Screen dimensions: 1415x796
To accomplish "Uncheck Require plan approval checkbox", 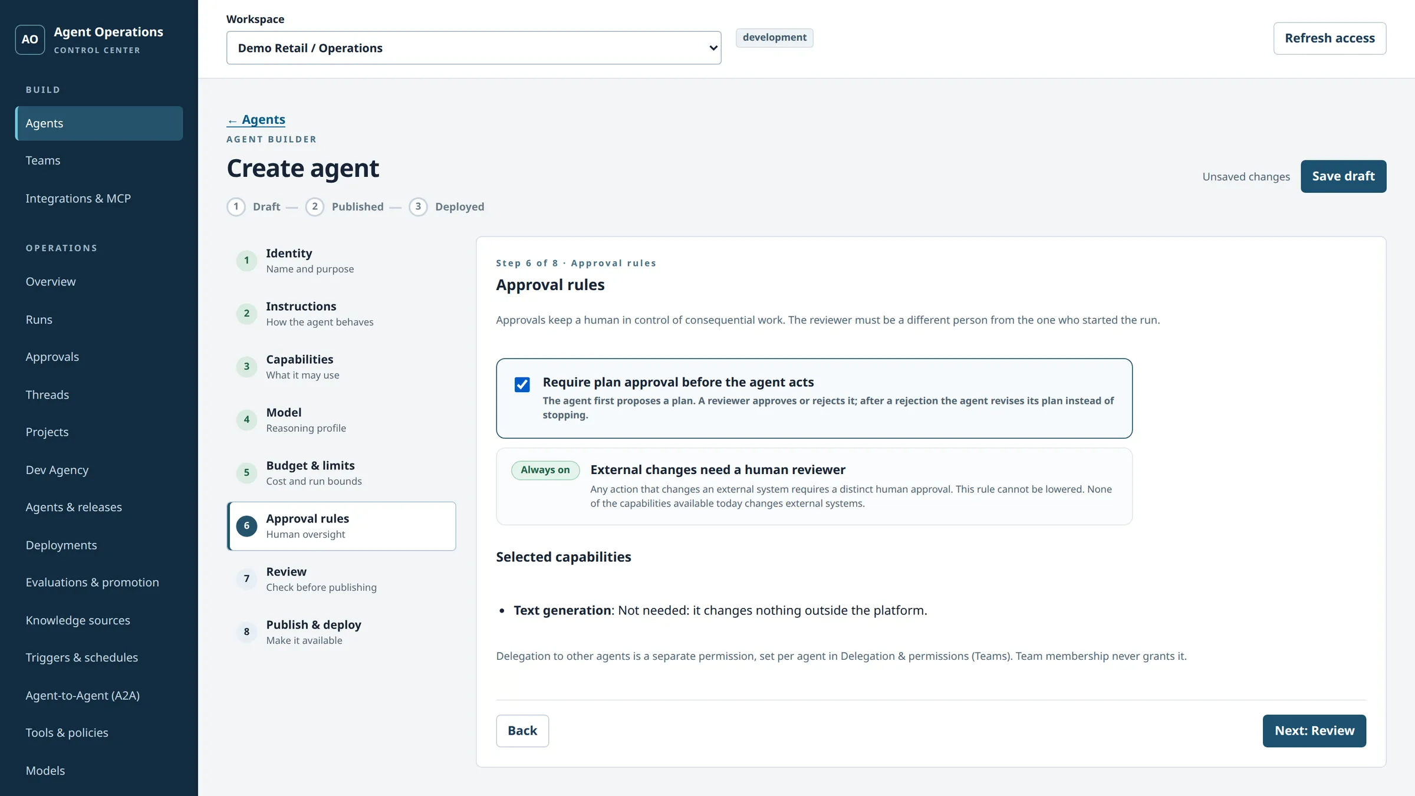I will click(x=522, y=384).
